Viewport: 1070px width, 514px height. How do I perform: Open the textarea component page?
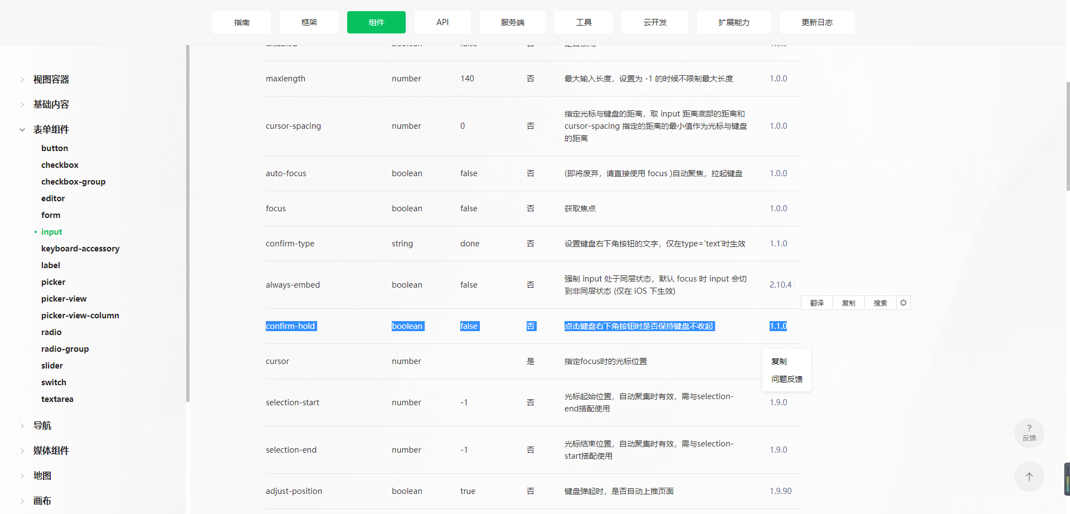pos(57,399)
